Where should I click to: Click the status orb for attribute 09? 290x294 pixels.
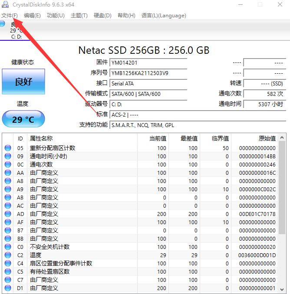(x=8, y=156)
